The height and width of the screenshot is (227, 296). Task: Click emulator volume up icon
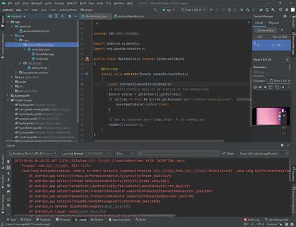(260, 87)
